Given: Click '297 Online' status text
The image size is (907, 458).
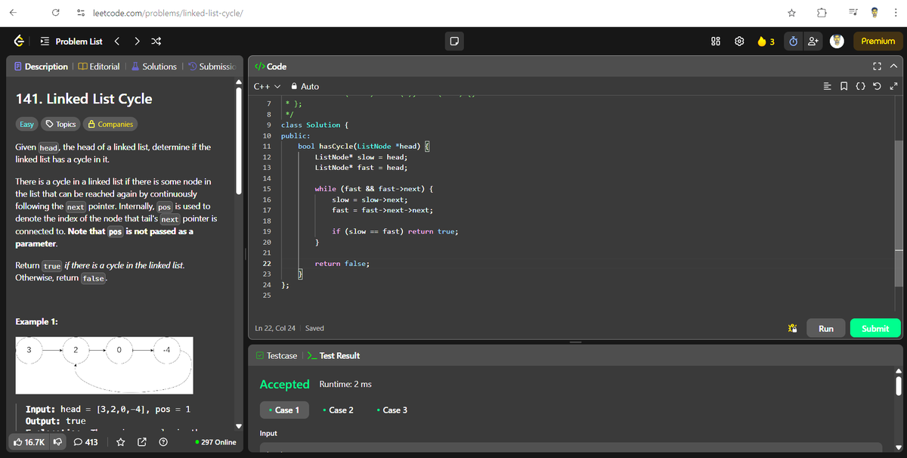Looking at the screenshot, I should (215, 442).
